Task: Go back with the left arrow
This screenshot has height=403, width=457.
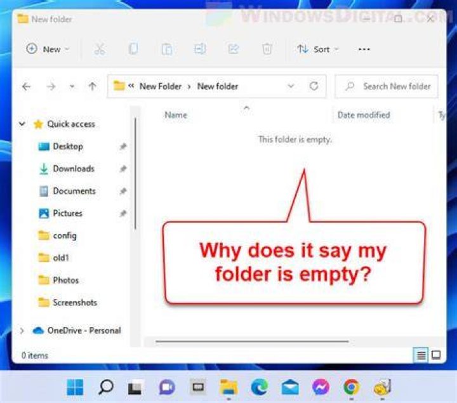Action: point(27,86)
